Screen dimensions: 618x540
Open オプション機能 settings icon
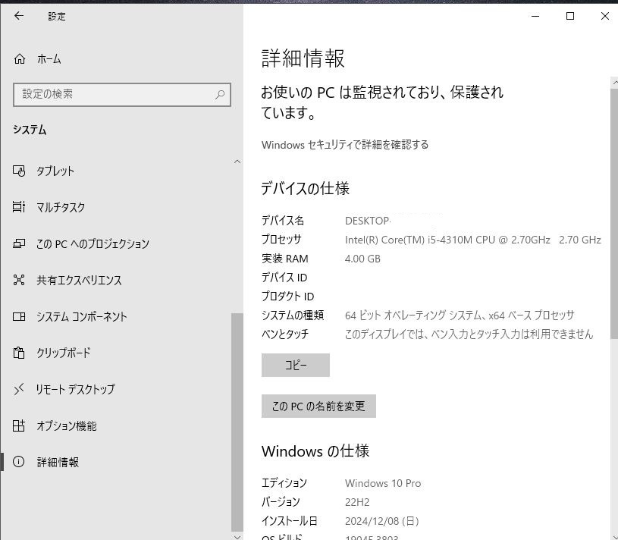coord(19,425)
